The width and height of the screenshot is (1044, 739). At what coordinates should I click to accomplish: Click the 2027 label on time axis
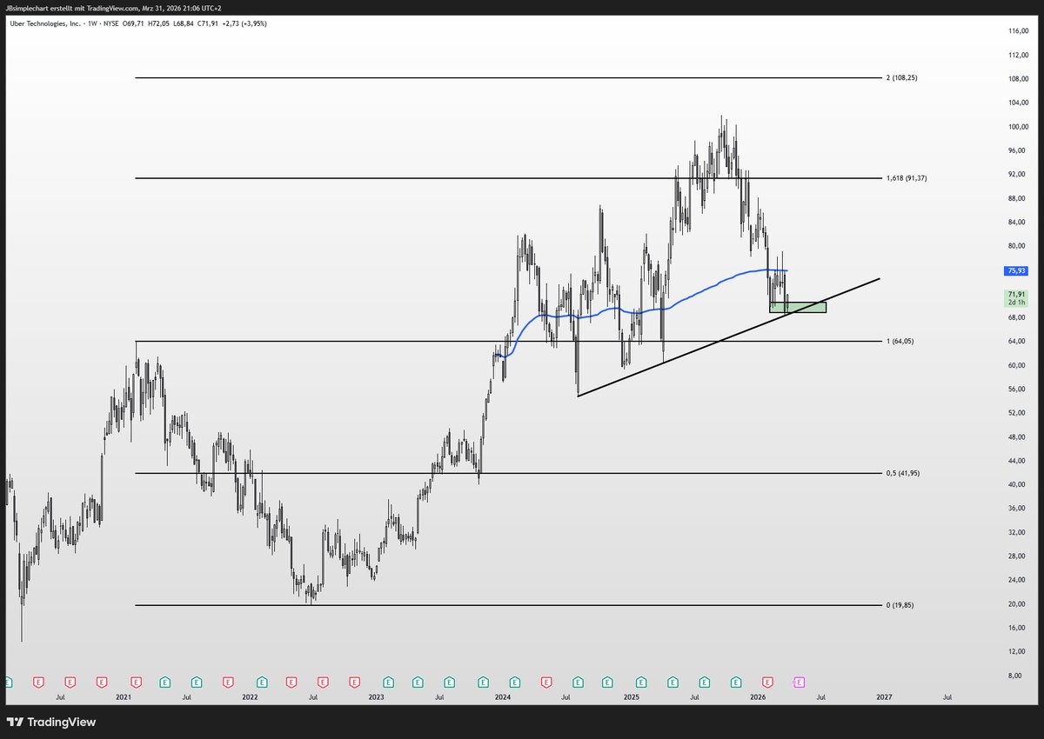pos(884,697)
